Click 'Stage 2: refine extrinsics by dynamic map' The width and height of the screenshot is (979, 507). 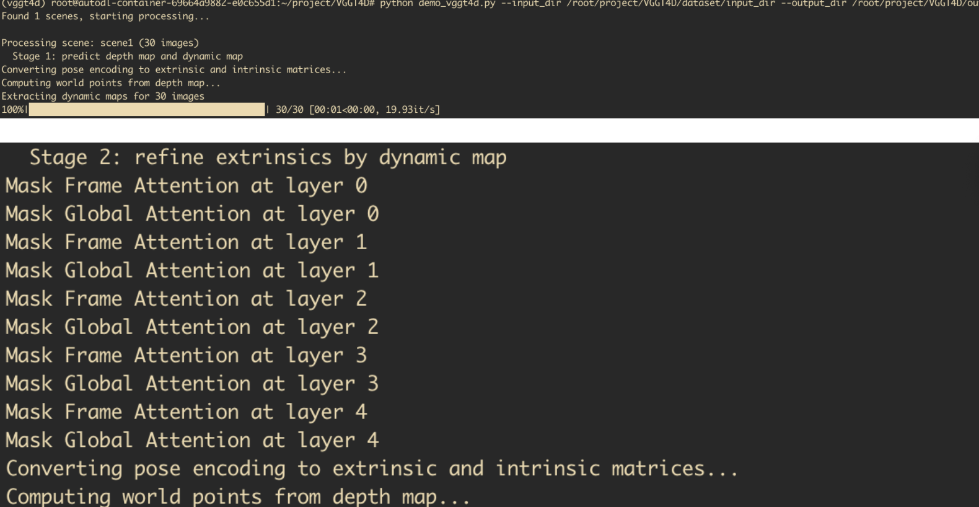(268, 157)
